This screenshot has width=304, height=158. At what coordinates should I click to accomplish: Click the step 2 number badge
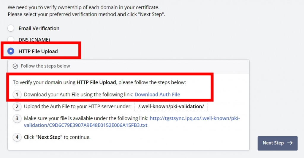17,107
